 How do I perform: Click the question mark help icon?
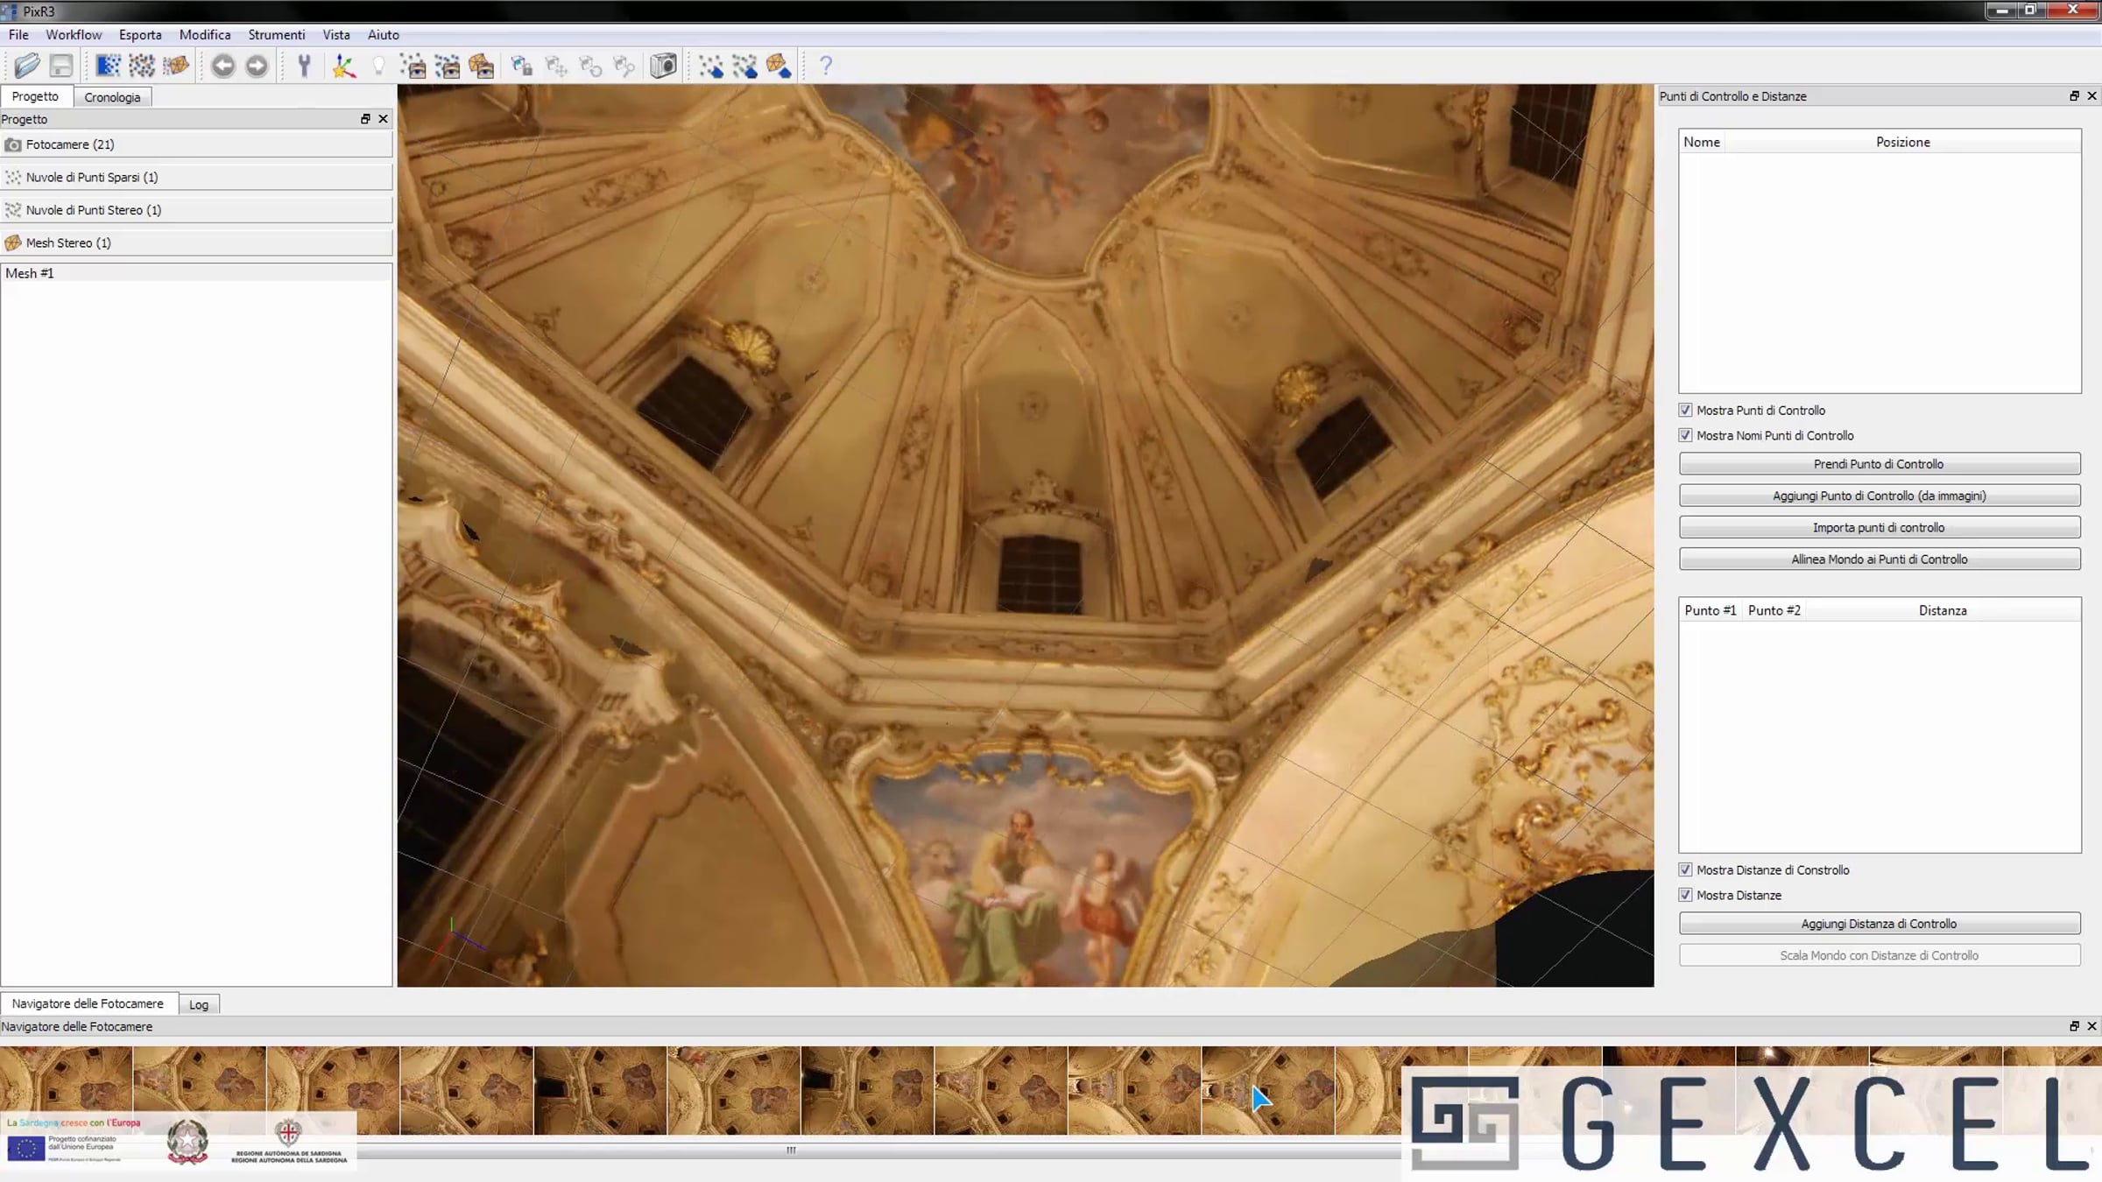[x=825, y=66]
